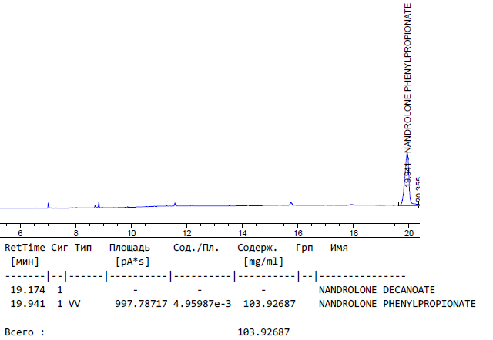Select NANDROLONE PHENYLPROPIONATE name in table row
Viewport: 493px width, 340px height.
click(x=397, y=303)
